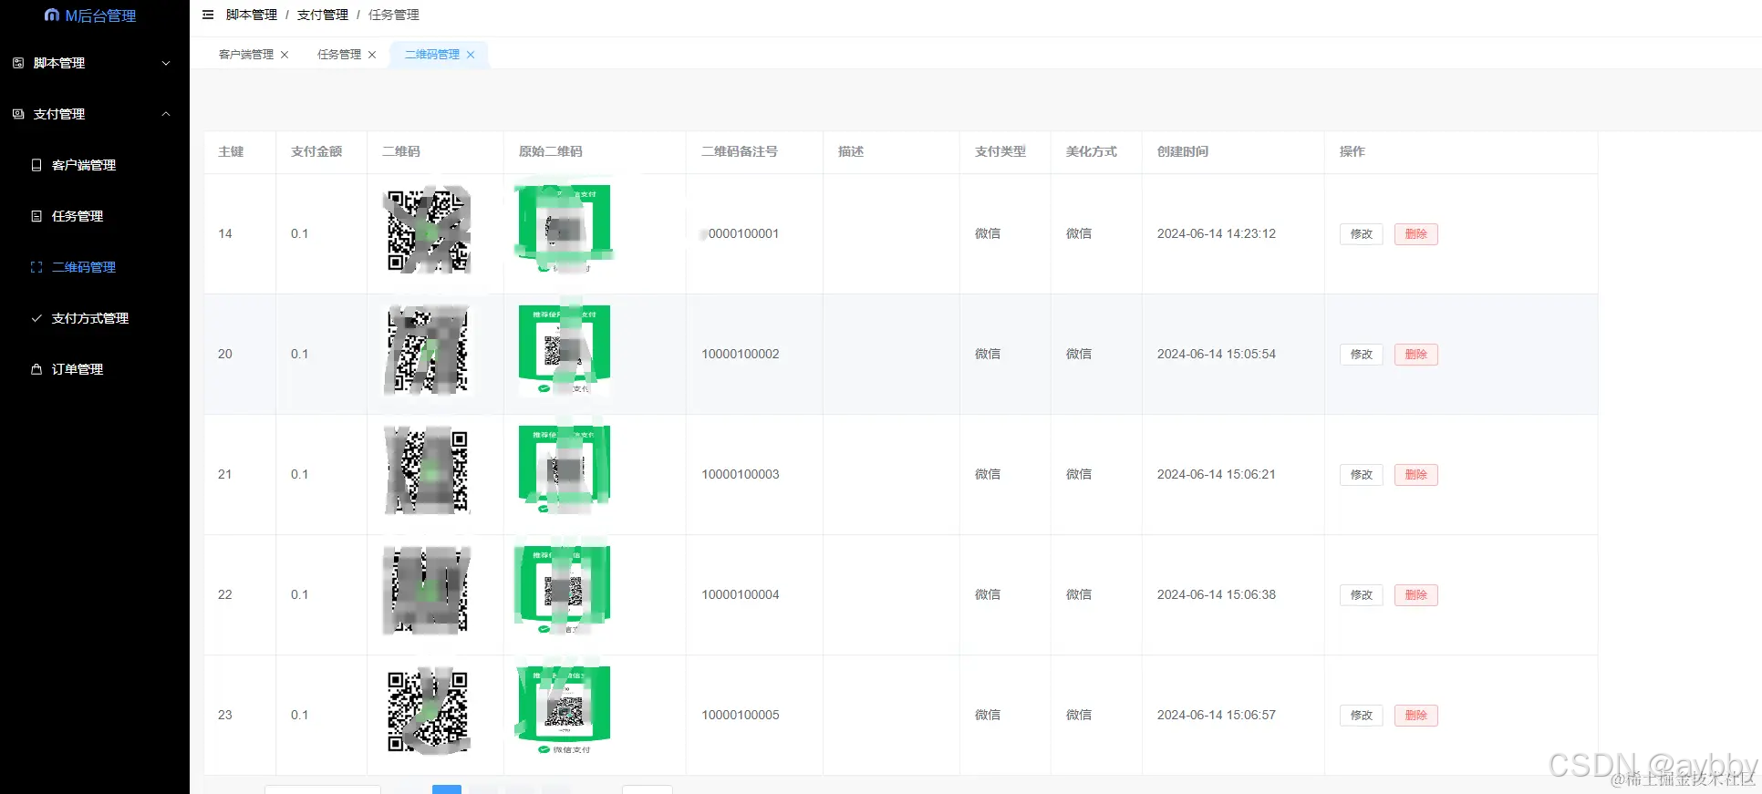Viewport: 1762px width, 794px height.
Task: Click the active pagination page button
Action: (447, 789)
